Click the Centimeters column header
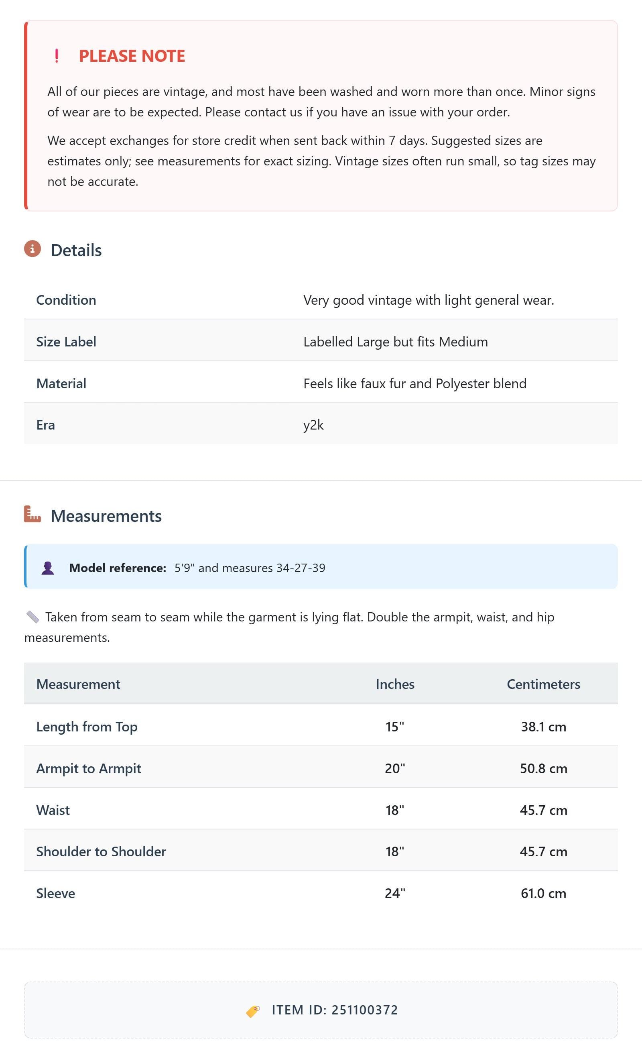The image size is (642, 1059). (544, 684)
